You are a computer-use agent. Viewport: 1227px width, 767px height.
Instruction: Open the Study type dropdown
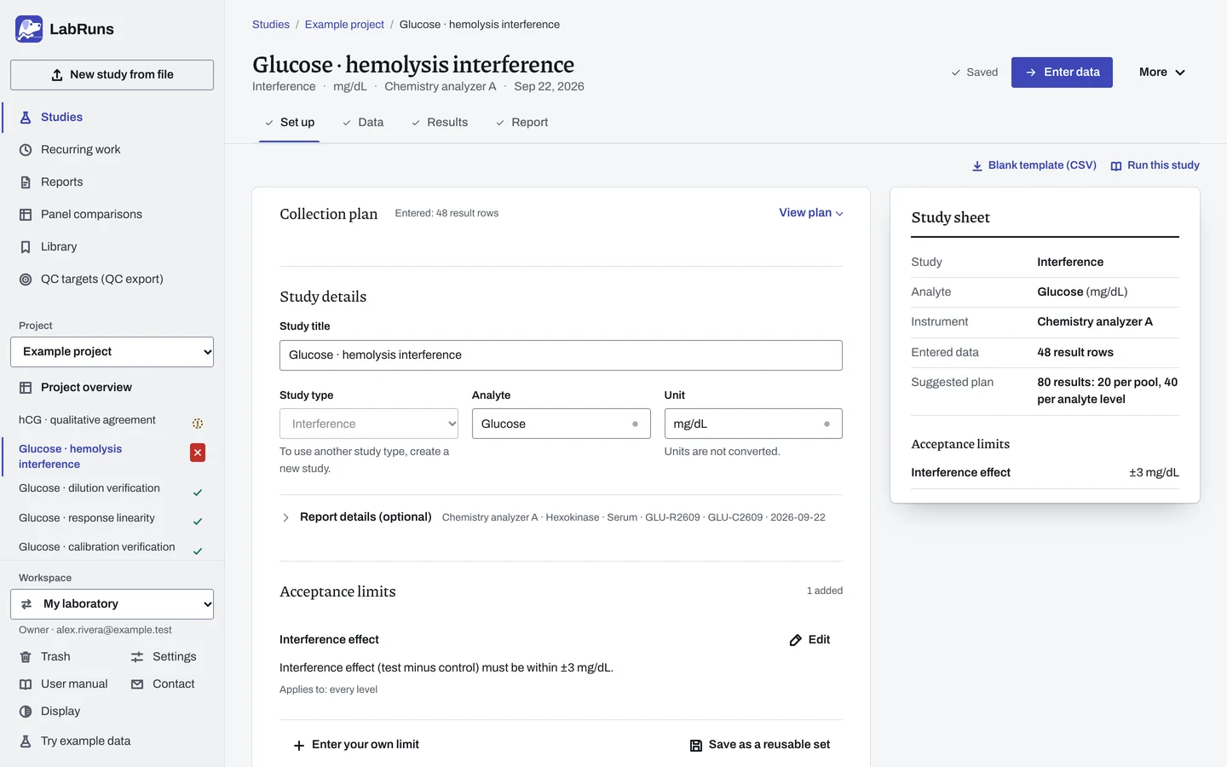369,424
